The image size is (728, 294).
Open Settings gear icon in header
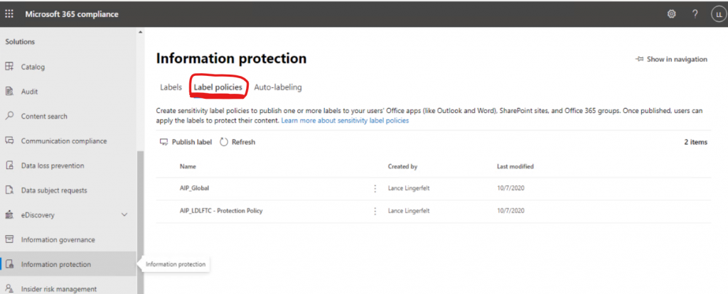pos(671,14)
